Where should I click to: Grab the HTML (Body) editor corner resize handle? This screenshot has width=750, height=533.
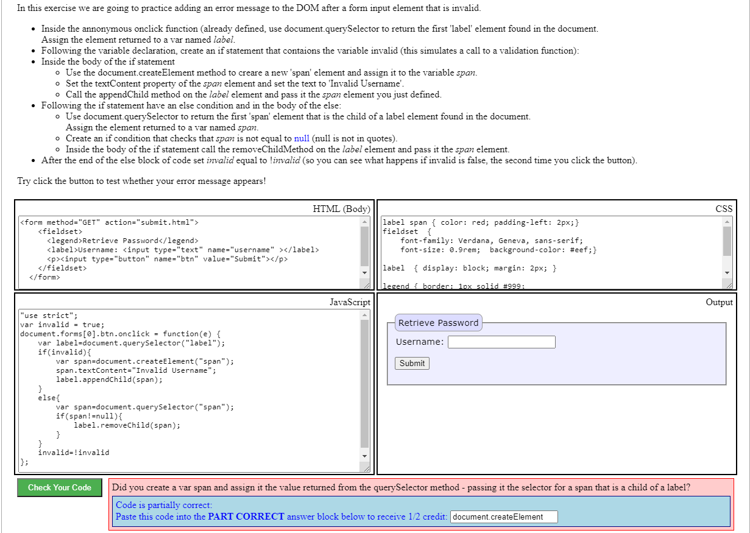366,285
